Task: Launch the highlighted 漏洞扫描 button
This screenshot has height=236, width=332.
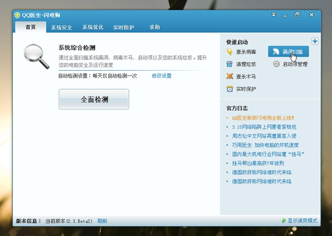Action: (x=288, y=51)
